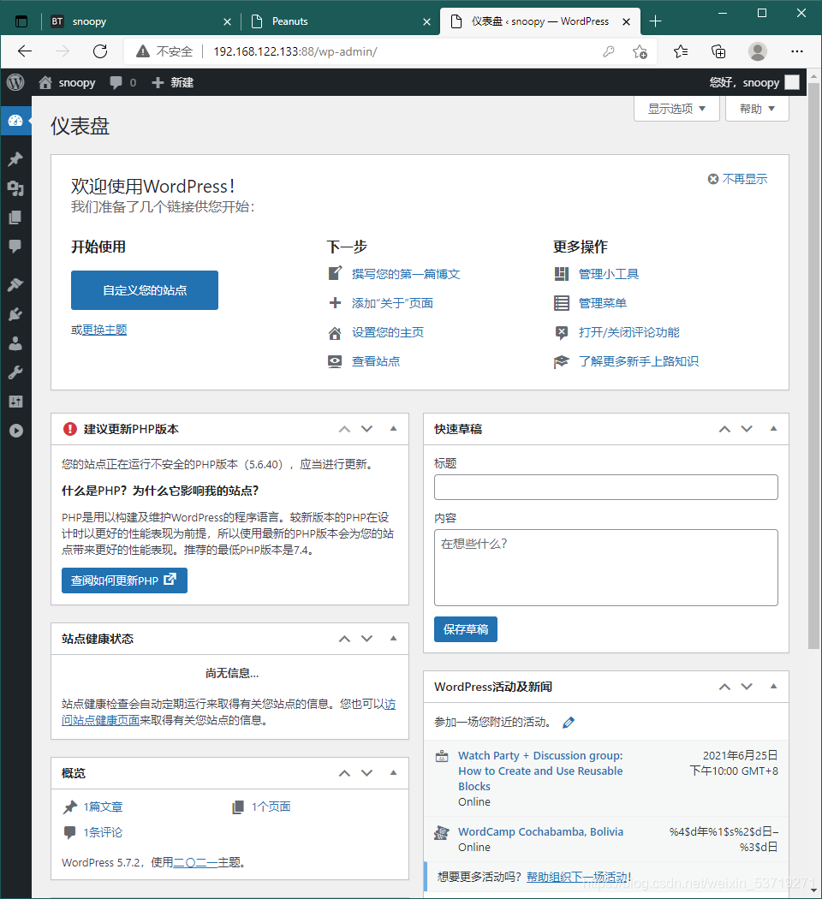Screen dimensions: 822x899
Task: Open Comments from the sidebar icon
Action: coord(15,247)
